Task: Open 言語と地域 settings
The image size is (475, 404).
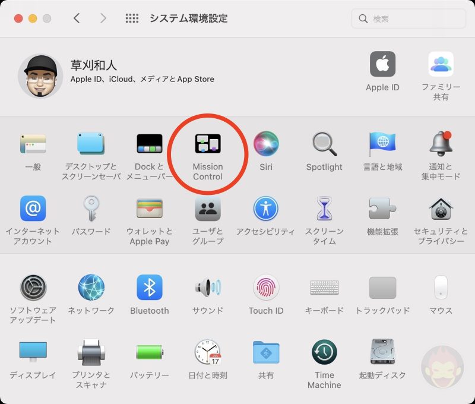Action: (x=382, y=144)
